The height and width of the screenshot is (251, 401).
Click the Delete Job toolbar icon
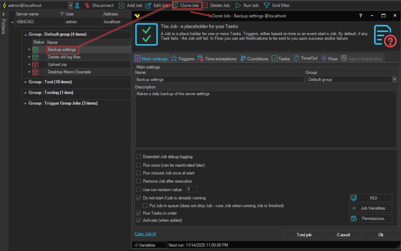pyautogui.click(x=205, y=5)
